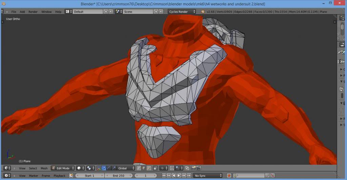Viewport: 347px width, 180px height.
Task: Add a new screen layout
Action: pyautogui.click(x=106, y=12)
